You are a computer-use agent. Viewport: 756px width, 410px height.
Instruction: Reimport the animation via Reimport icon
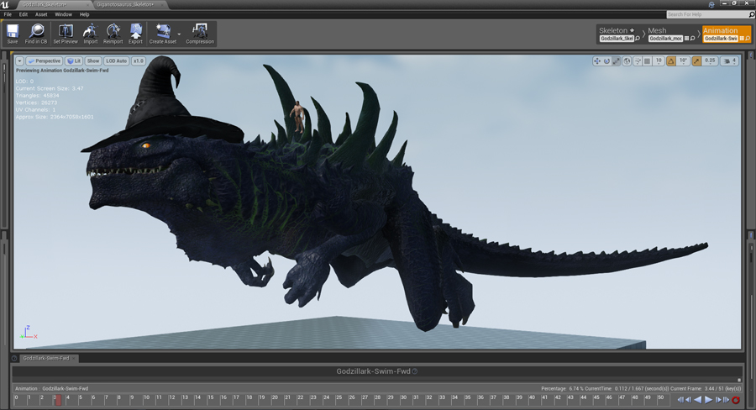[x=113, y=34]
